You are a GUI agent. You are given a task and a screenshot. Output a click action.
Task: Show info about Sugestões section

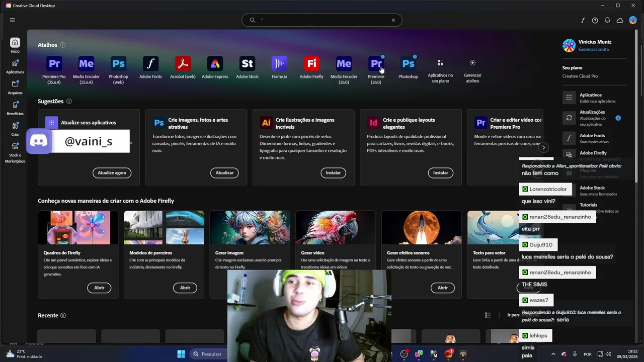[69, 101]
